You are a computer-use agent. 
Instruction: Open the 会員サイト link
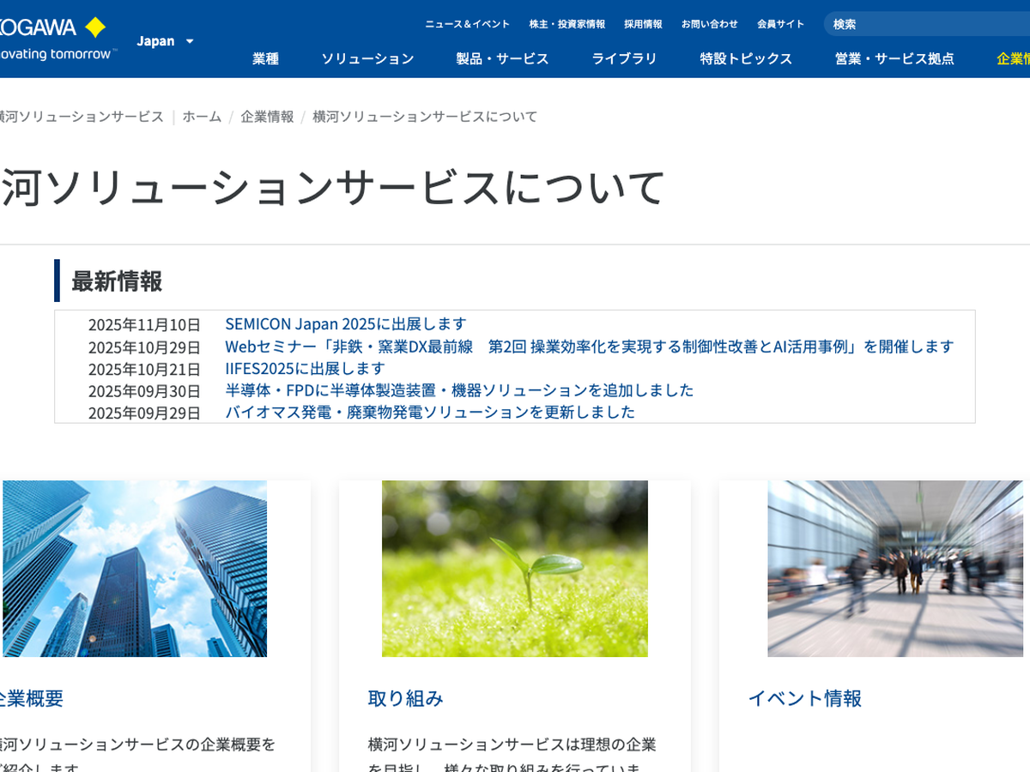pos(780,24)
